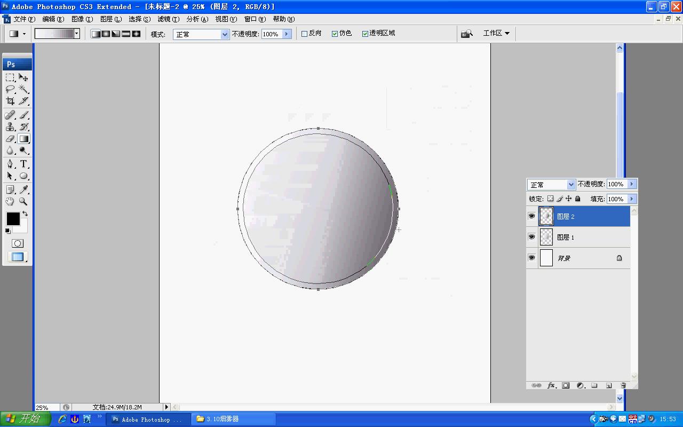Add a layer mask
Image resolution: width=683 pixels, height=427 pixels.
coord(566,385)
